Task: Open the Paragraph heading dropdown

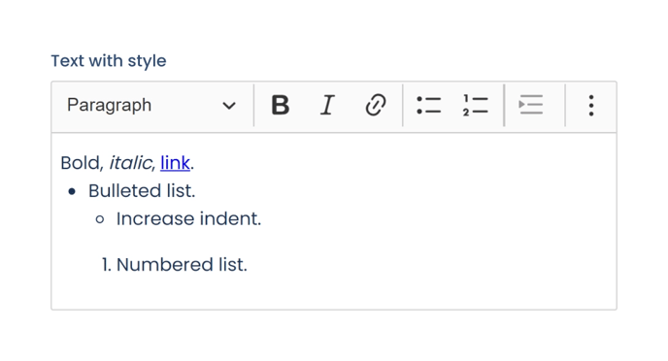Action: [152, 105]
